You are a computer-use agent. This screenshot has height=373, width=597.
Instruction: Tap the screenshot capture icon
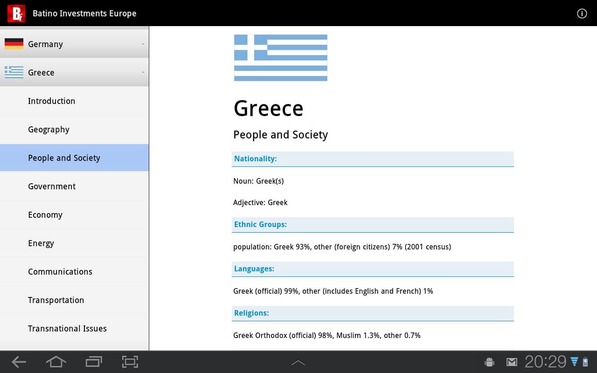(130, 362)
